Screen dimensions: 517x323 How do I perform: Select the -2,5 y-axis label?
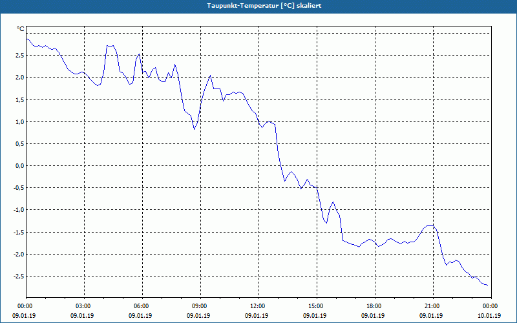tap(19, 276)
